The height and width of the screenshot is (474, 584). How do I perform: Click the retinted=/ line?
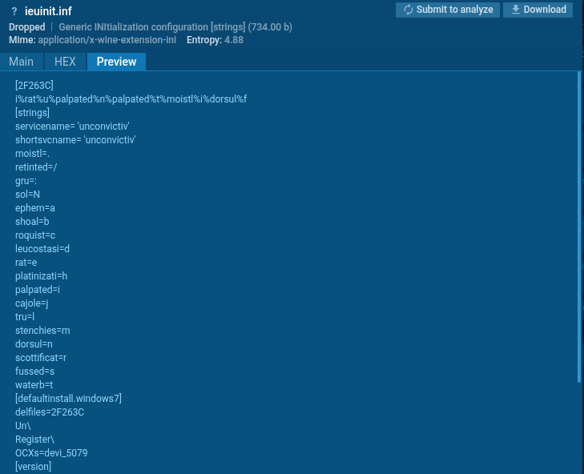36,167
